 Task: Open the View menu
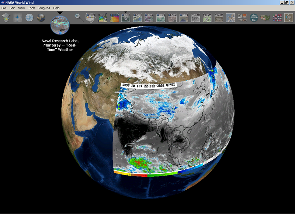(x=21, y=8)
